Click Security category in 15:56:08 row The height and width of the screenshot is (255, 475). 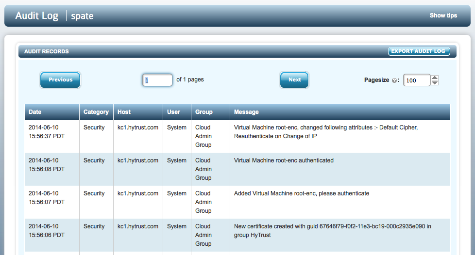(94, 160)
